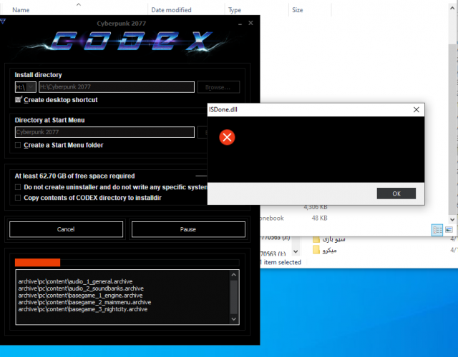This screenshot has height=357, width=458.
Task: Click the Pause installation button
Action: 188,229
